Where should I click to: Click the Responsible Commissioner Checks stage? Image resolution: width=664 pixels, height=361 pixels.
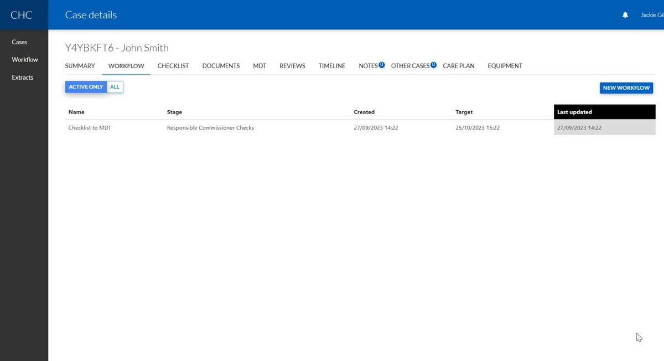tap(210, 128)
